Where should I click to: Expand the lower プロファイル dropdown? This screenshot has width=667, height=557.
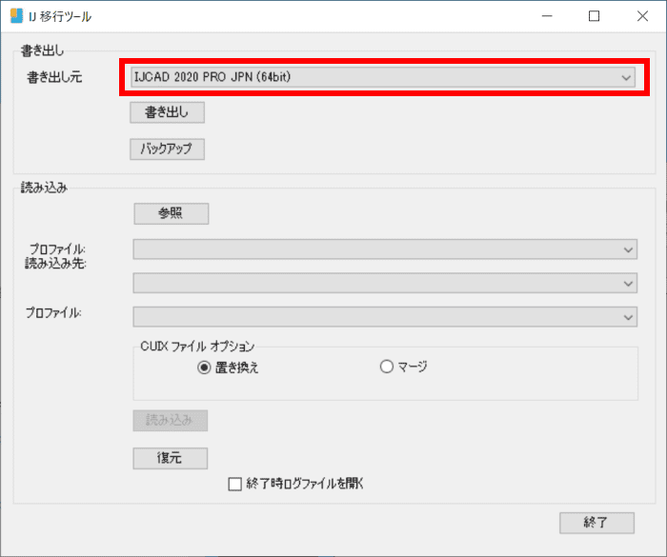(385, 317)
